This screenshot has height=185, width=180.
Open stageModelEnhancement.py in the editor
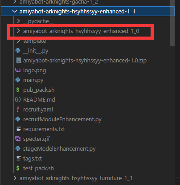click(x=59, y=149)
